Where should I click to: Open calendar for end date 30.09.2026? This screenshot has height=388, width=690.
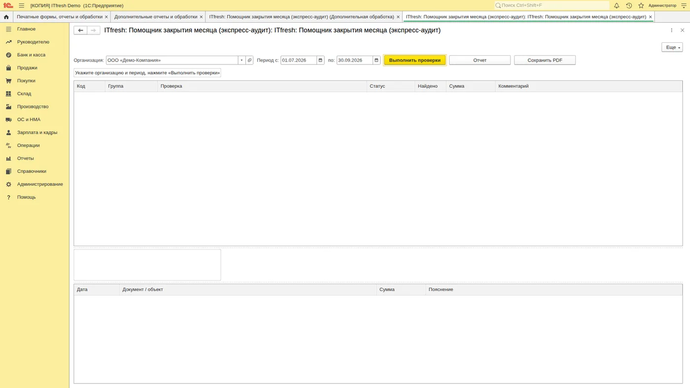pyautogui.click(x=377, y=60)
